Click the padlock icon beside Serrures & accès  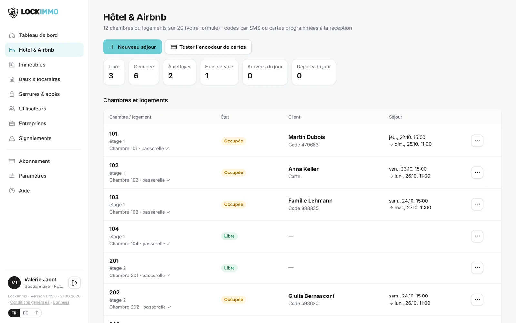[x=12, y=94]
